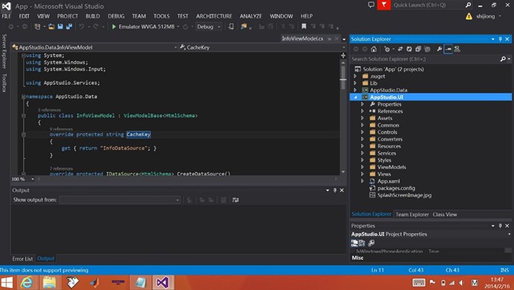Select the InfoViewModel.cs document tab
The image size is (514, 290).
coord(302,39)
